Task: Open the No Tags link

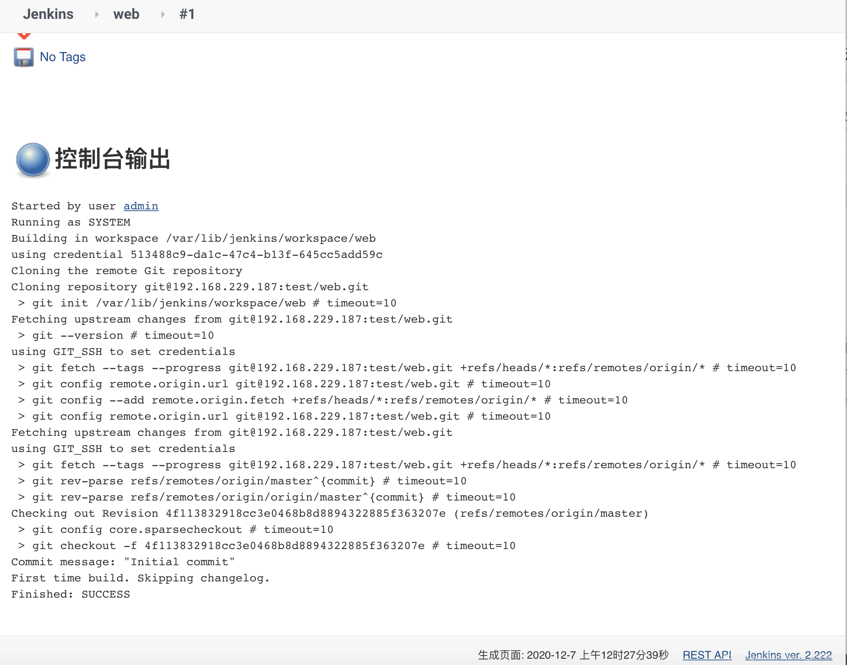Action: [62, 57]
